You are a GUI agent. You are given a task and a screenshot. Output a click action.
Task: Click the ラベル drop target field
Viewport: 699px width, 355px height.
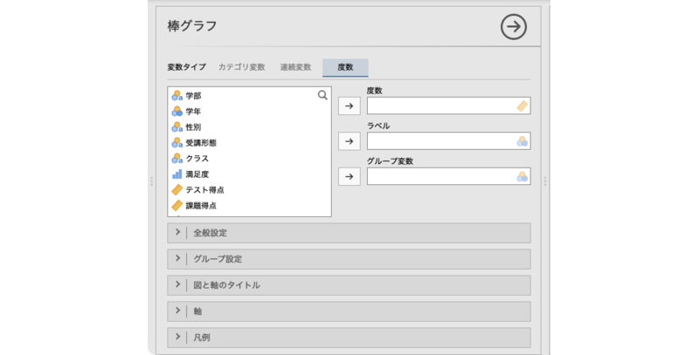(441, 141)
